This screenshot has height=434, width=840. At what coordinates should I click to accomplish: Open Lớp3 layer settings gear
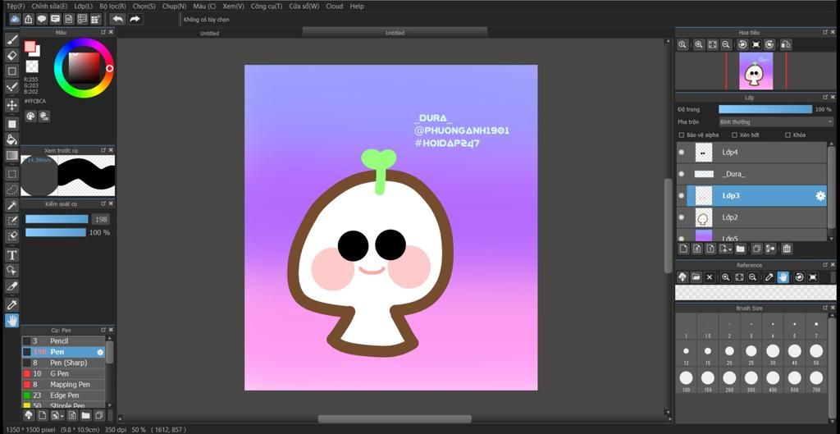[x=820, y=196]
